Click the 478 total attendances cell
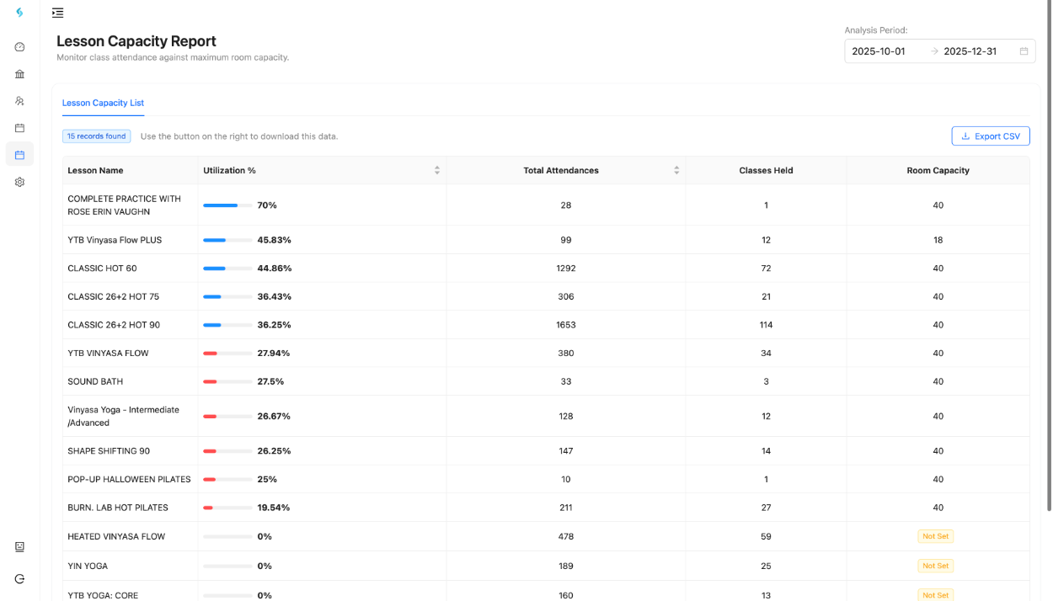The width and height of the screenshot is (1053, 601). (x=565, y=536)
